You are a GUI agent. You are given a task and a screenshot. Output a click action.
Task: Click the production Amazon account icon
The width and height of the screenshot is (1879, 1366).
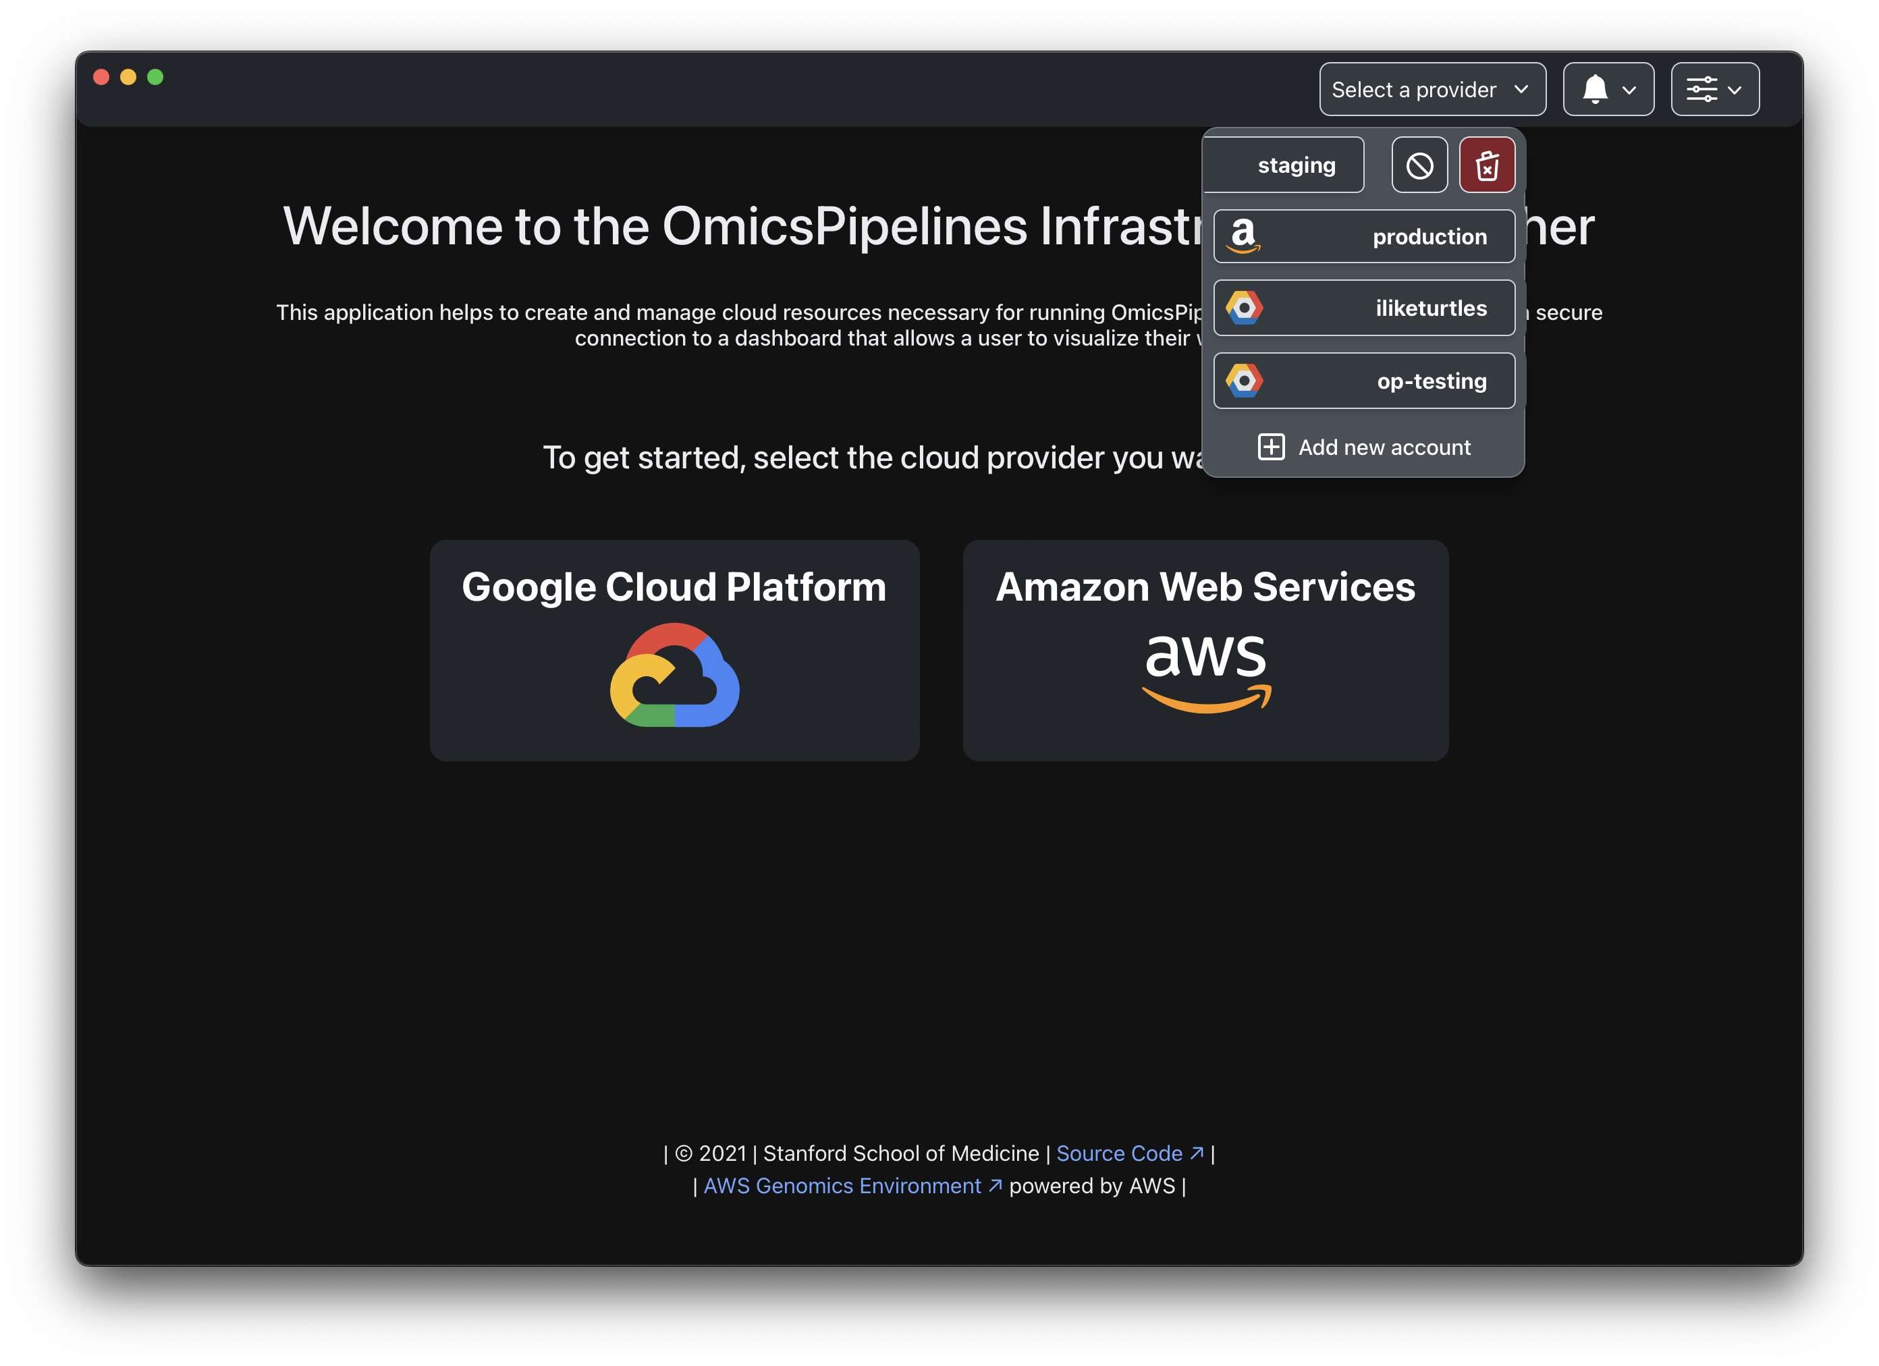(x=1243, y=235)
